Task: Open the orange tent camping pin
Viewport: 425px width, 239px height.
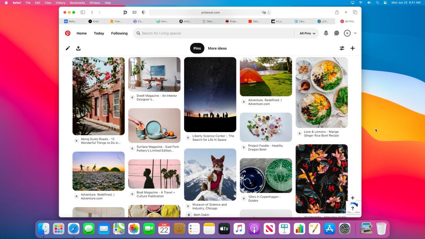Action: [266, 77]
